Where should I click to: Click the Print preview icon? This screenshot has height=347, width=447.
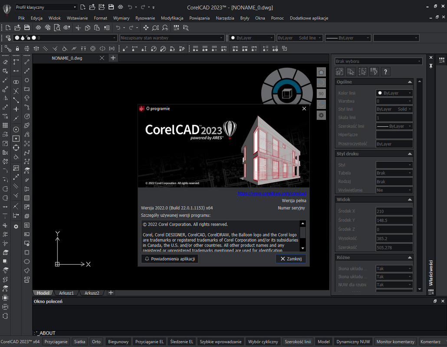pos(57,28)
